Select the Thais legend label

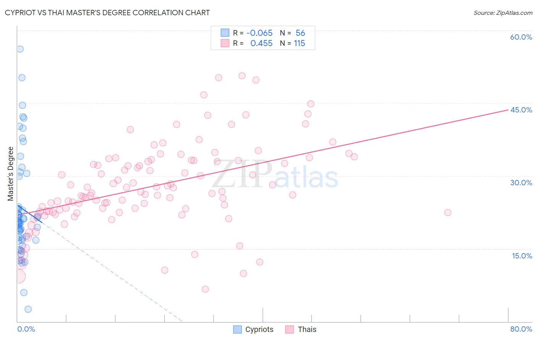(x=307, y=329)
